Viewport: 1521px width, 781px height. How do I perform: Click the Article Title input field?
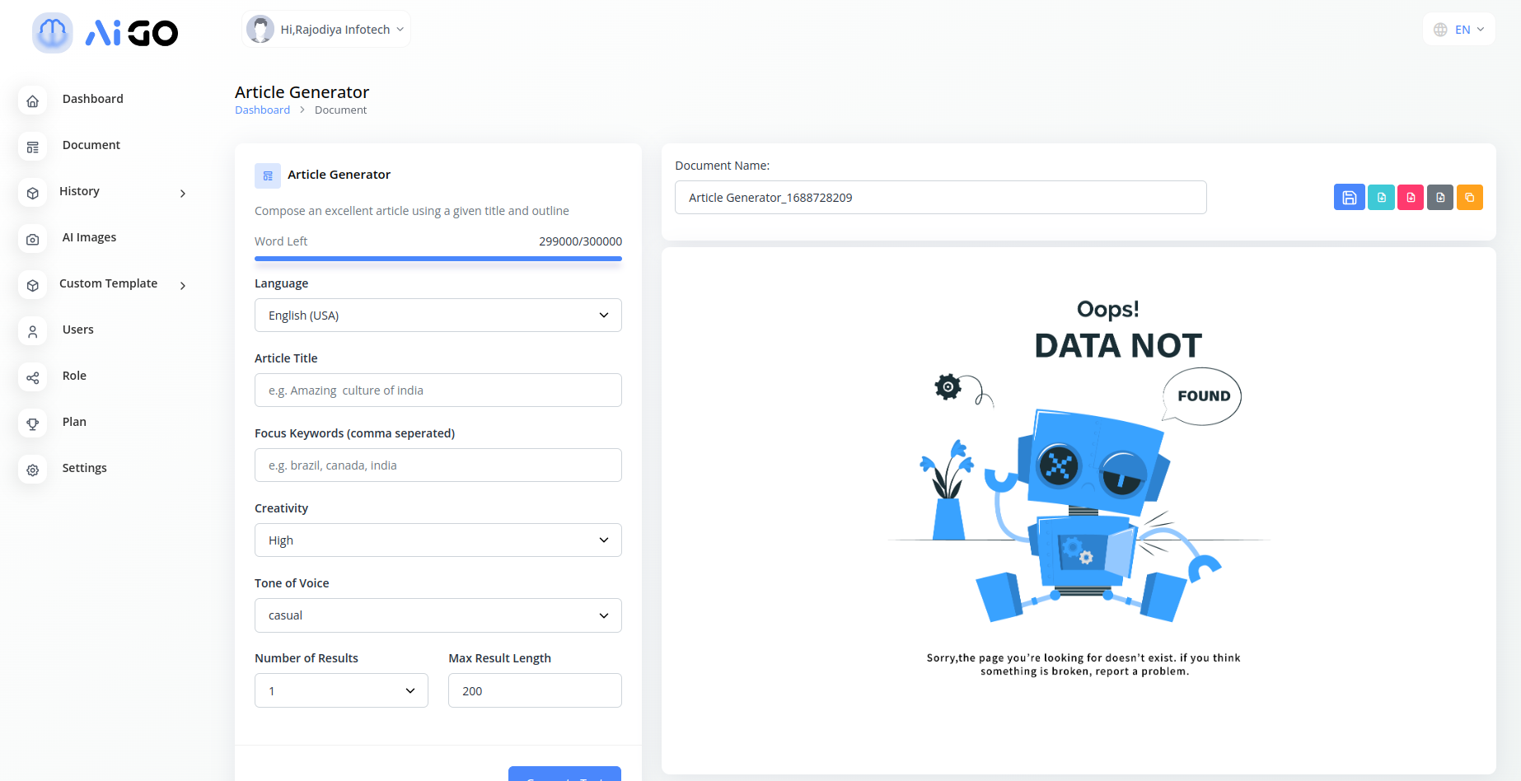tap(438, 390)
